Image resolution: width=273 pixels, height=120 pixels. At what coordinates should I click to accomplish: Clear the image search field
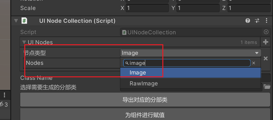(x=254, y=63)
